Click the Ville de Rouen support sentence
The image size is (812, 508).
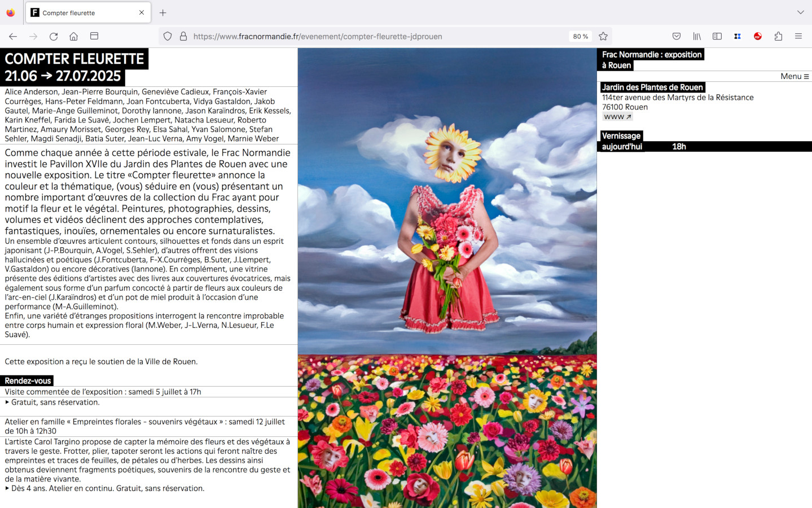pyautogui.click(x=101, y=362)
